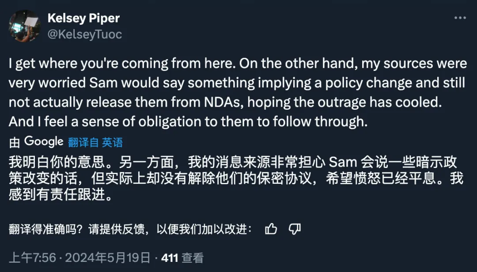Click the @KelseyTuoc handle
This screenshot has height=272, width=477.
(x=85, y=34)
